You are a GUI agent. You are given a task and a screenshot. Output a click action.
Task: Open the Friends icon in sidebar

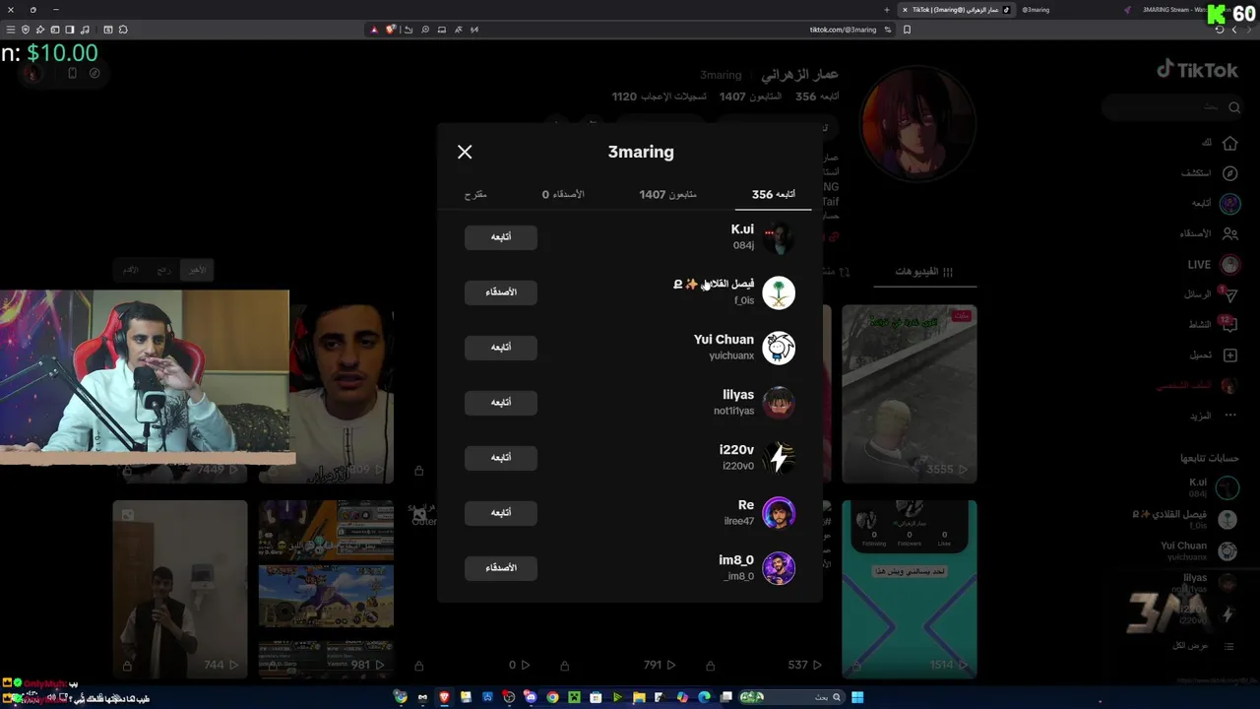[x=1229, y=234]
